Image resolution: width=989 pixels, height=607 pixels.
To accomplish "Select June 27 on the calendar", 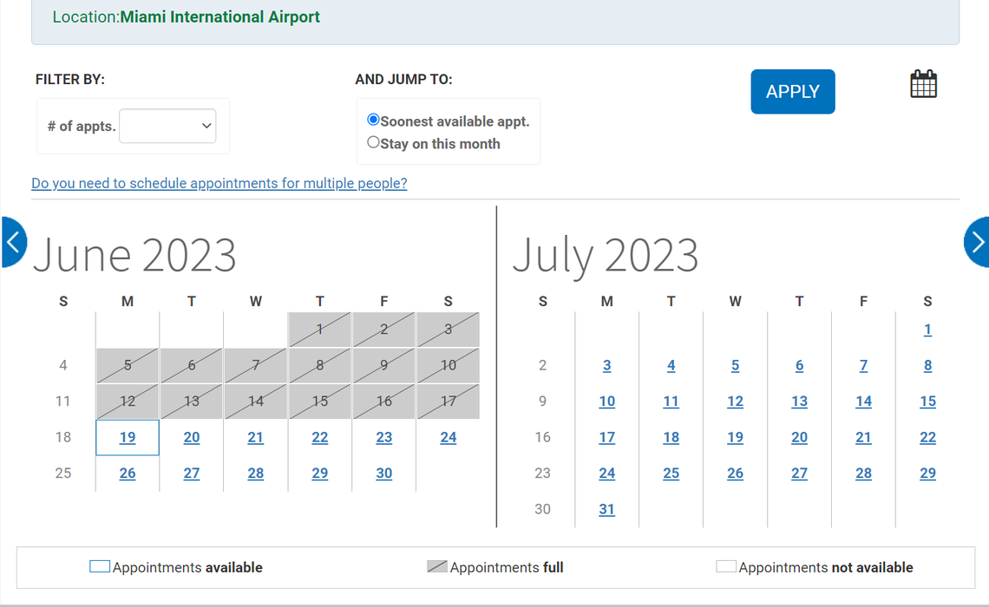I will coord(192,473).
